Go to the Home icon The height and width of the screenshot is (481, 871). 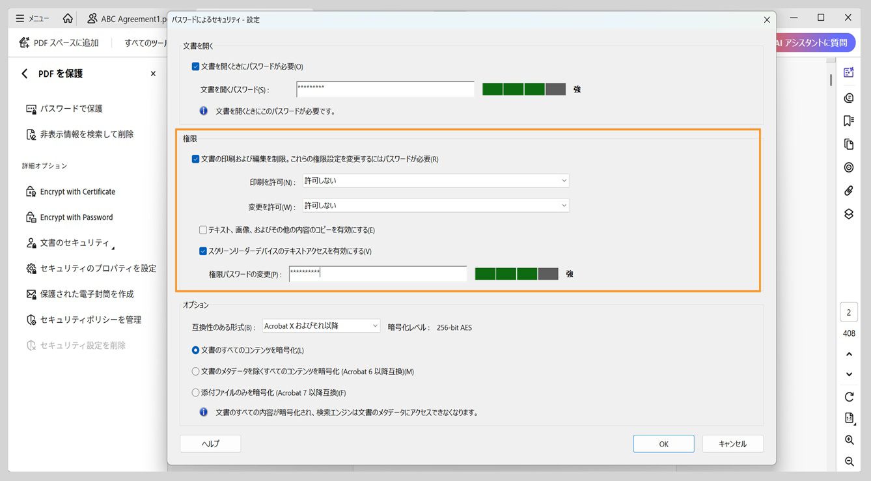68,18
